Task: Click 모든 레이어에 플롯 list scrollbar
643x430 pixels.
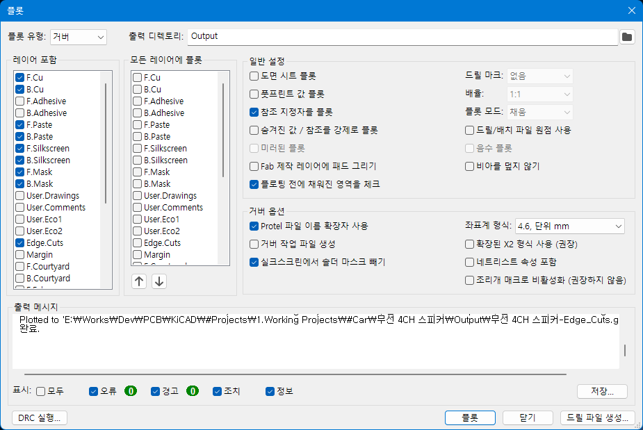Action: [223, 131]
